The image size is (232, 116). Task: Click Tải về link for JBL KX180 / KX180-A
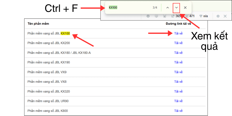pos(178,53)
